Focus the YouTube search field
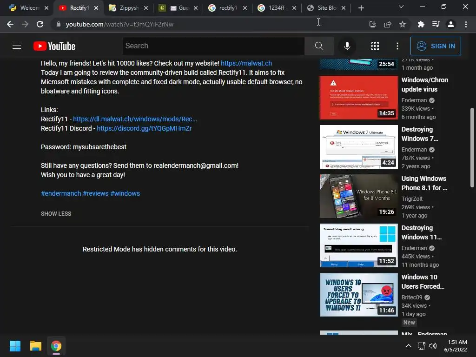The width and height of the screenshot is (476, 357). (x=213, y=46)
